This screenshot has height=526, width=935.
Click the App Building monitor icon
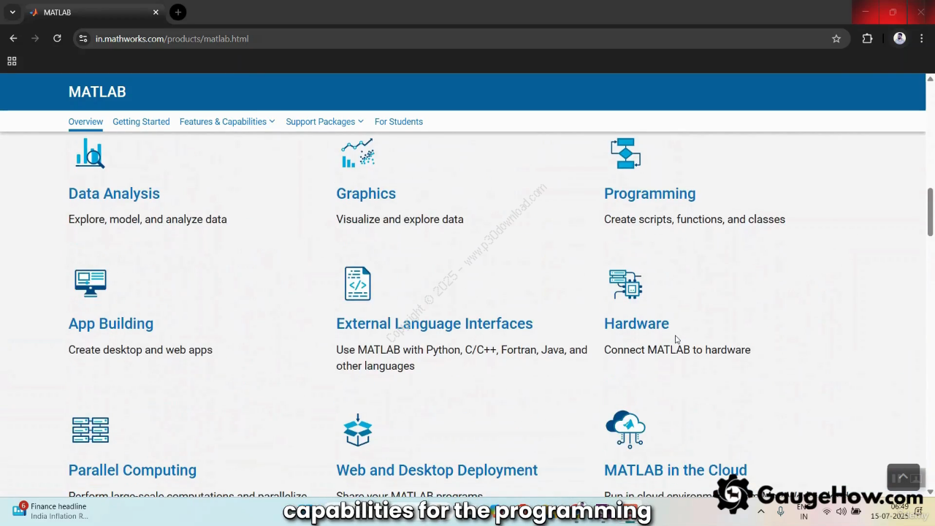click(x=91, y=283)
